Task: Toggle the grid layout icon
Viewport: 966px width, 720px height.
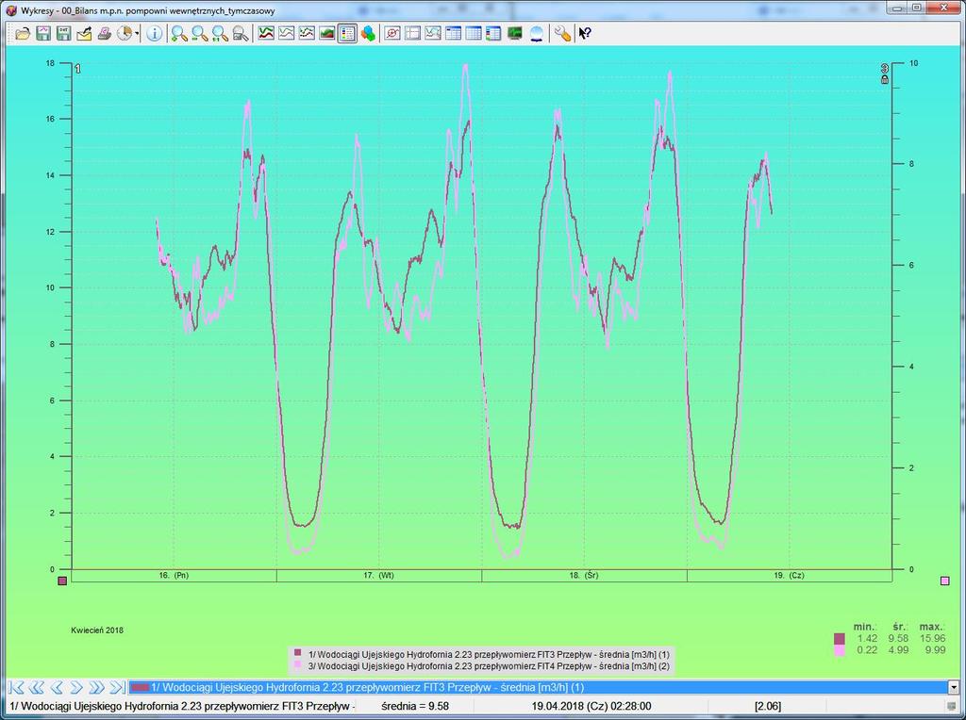Action: tap(413, 33)
